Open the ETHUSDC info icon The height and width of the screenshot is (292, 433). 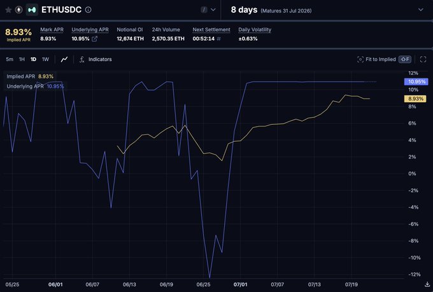(88, 10)
